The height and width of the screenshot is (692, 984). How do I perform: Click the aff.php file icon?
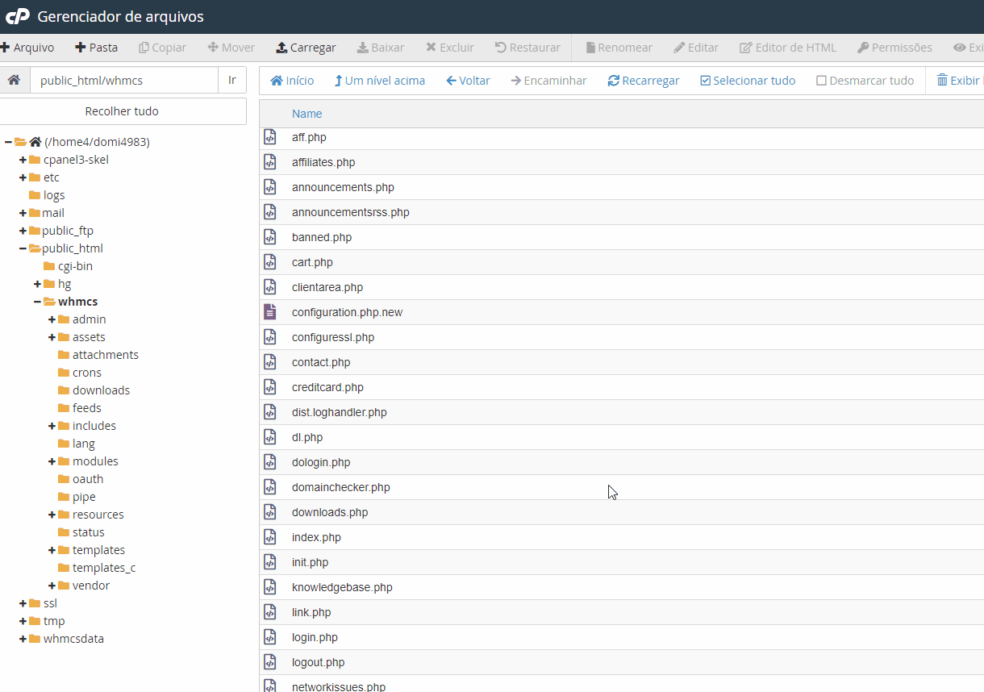270,137
